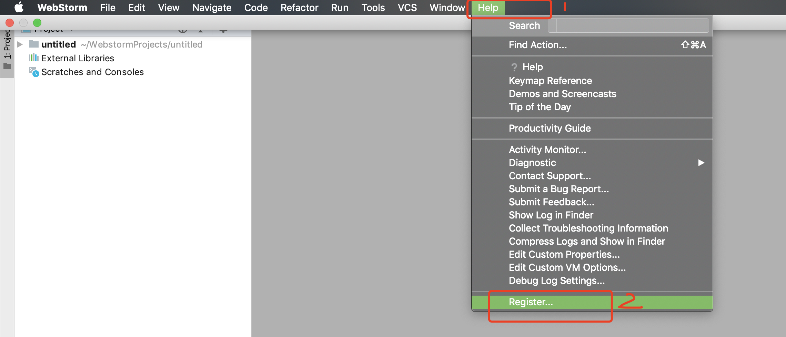The height and width of the screenshot is (337, 786).
Task: Close the open Help menu
Action: [x=488, y=8]
